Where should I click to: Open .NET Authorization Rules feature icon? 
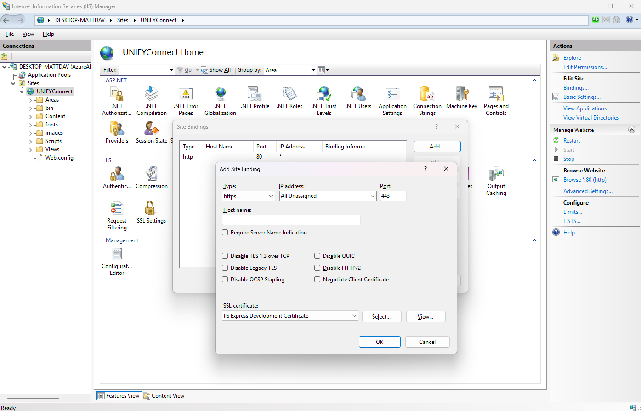coord(117,94)
